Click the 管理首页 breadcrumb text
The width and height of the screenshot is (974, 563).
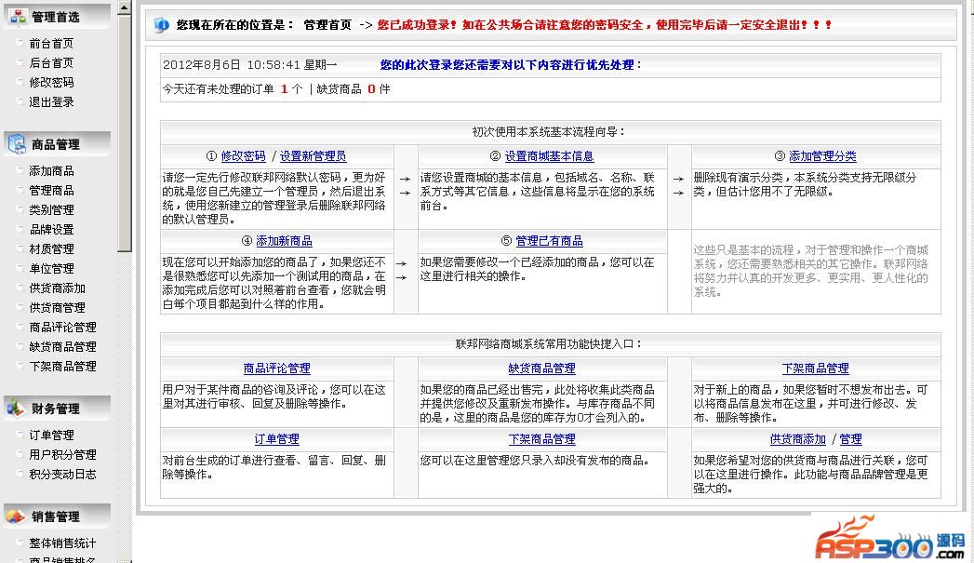[x=327, y=25]
